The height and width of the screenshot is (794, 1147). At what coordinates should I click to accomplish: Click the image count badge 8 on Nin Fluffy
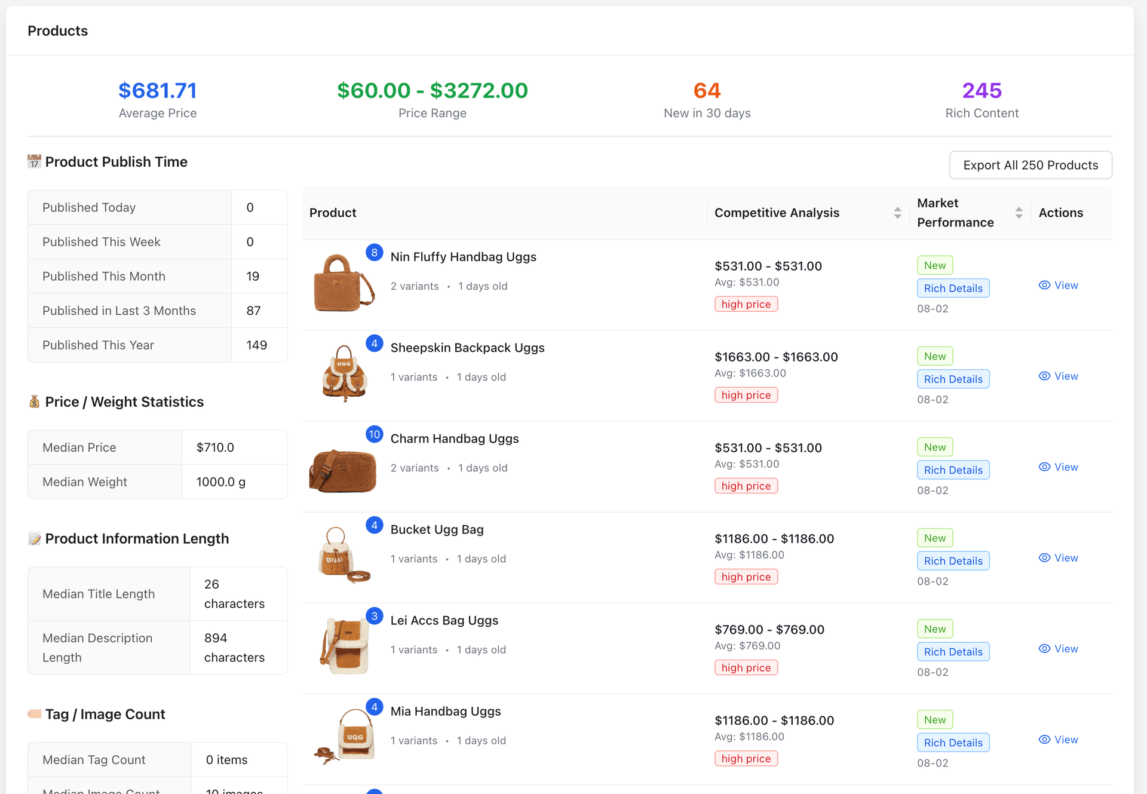[375, 252]
